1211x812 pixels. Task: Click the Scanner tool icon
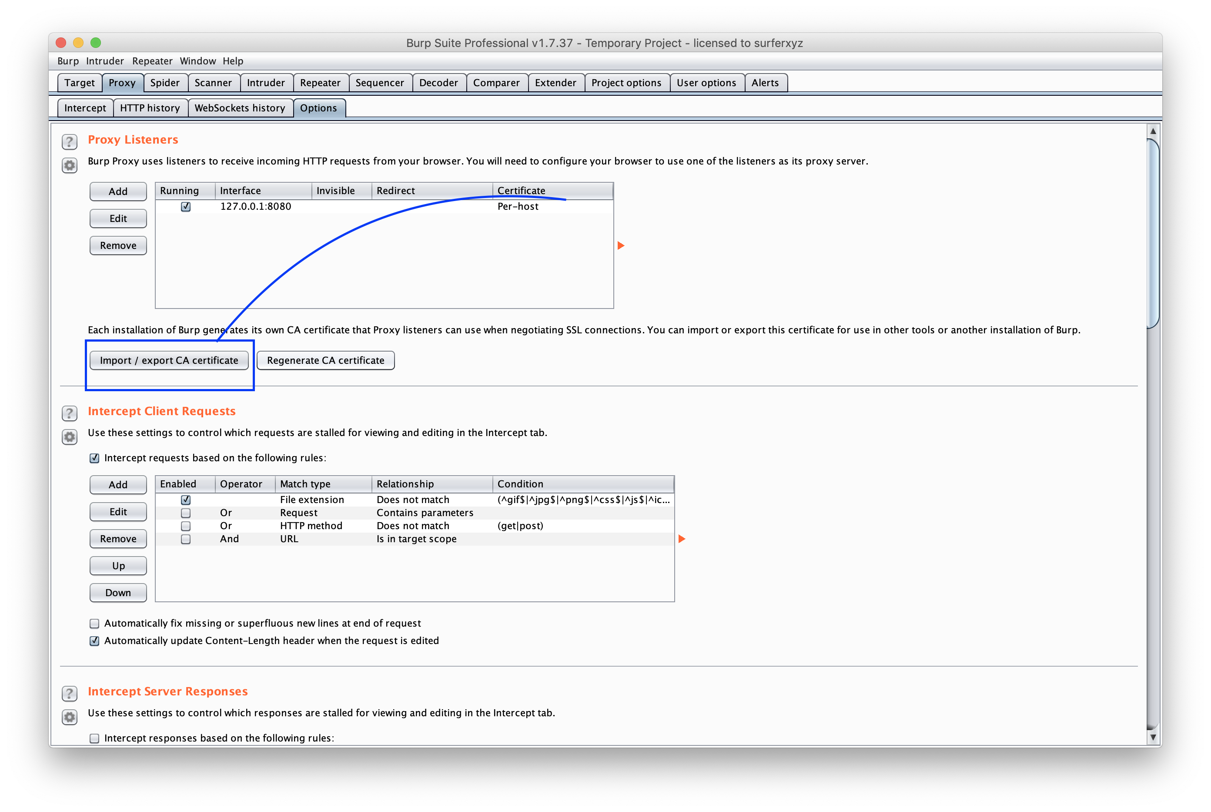click(211, 83)
